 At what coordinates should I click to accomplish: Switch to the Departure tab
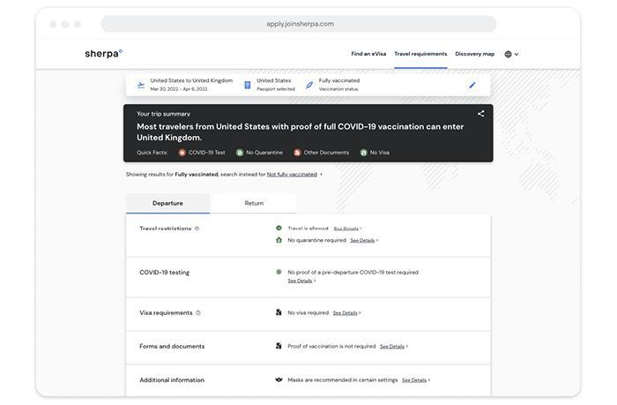pos(167,203)
